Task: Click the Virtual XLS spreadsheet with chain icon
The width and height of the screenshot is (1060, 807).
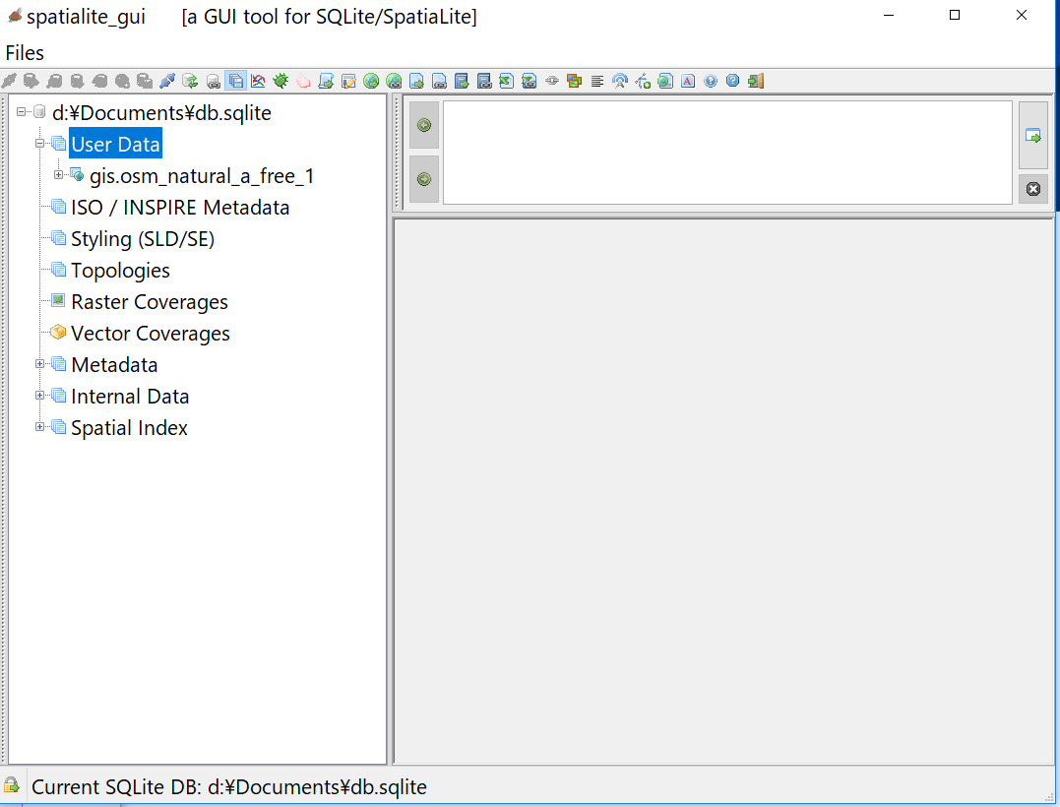Action: pos(530,81)
